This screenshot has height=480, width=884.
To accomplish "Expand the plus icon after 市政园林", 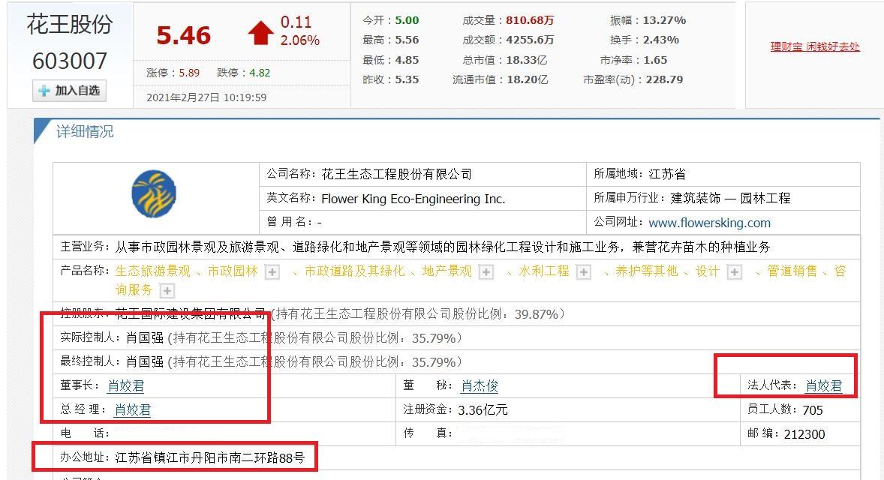I will [272, 272].
